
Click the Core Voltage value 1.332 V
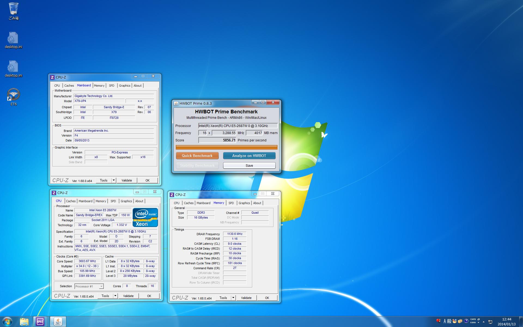(121, 225)
